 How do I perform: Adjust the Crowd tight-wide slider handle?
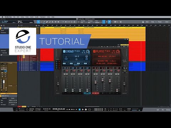(x=76, y=59)
